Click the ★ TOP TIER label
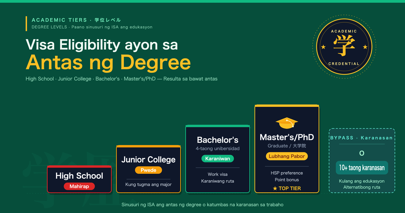 tap(287, 188)
